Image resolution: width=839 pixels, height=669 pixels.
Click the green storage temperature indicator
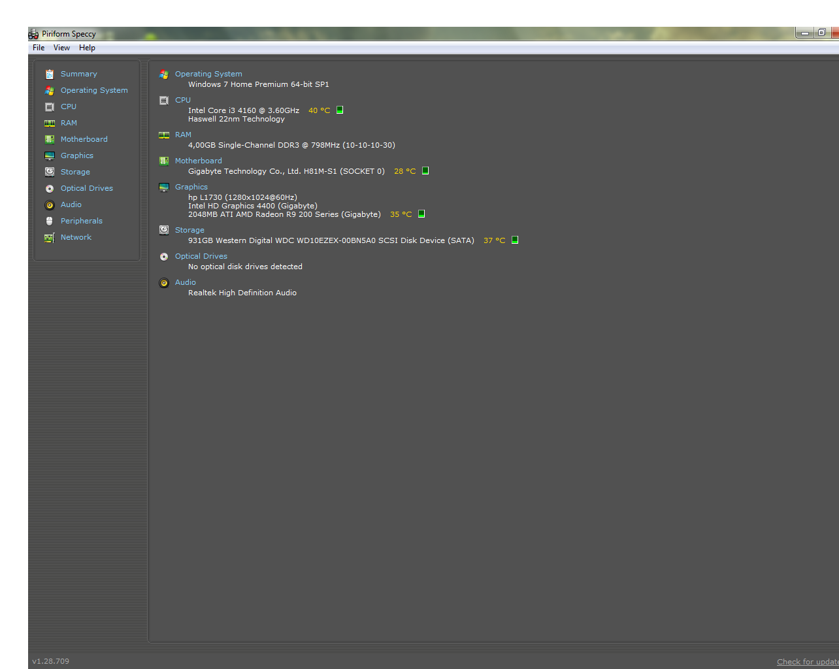click(515, 240)
